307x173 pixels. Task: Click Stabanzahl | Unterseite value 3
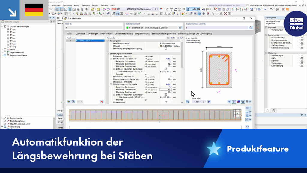[171, 82]
